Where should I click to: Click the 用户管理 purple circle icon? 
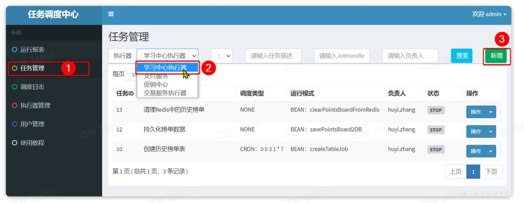(x=15, y=124)
